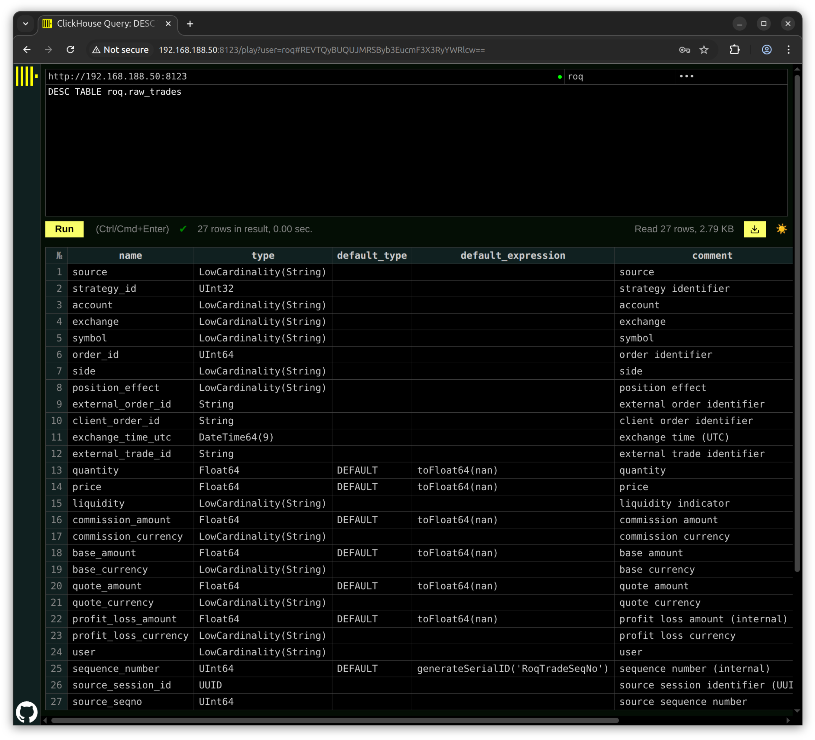Select the order_id name cell
Viewport: 815px width, 740px height.
[x=131, y=355]
